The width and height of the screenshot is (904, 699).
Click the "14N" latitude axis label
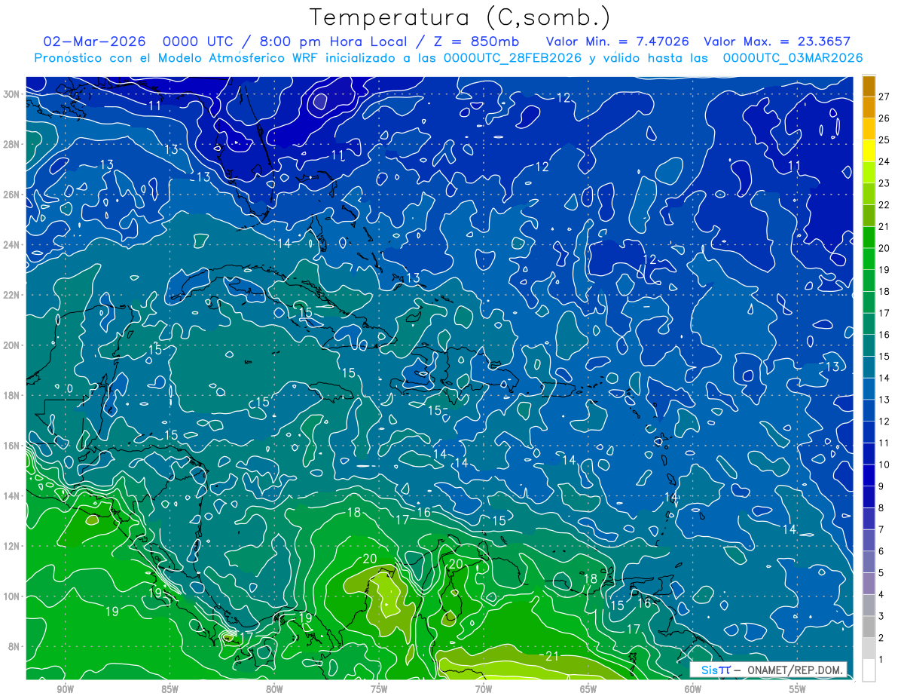click(11, 495)
